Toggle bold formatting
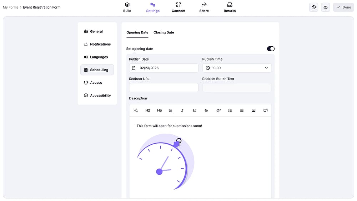357x201 pixels. pyautogui.click(x=170, y=110)
